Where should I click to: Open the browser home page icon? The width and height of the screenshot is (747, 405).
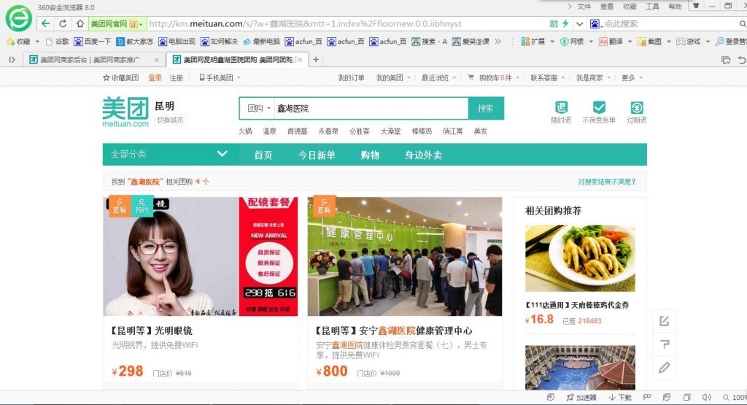(80, 23)
